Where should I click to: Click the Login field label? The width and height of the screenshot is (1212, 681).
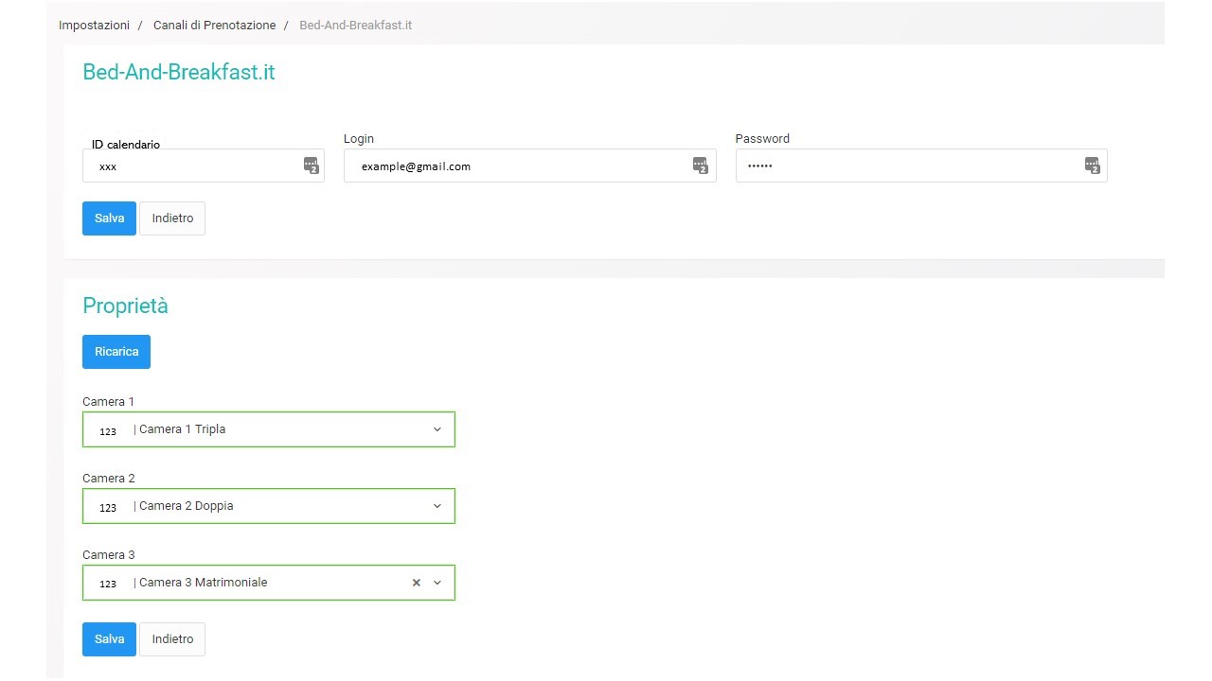coord(359,139)
